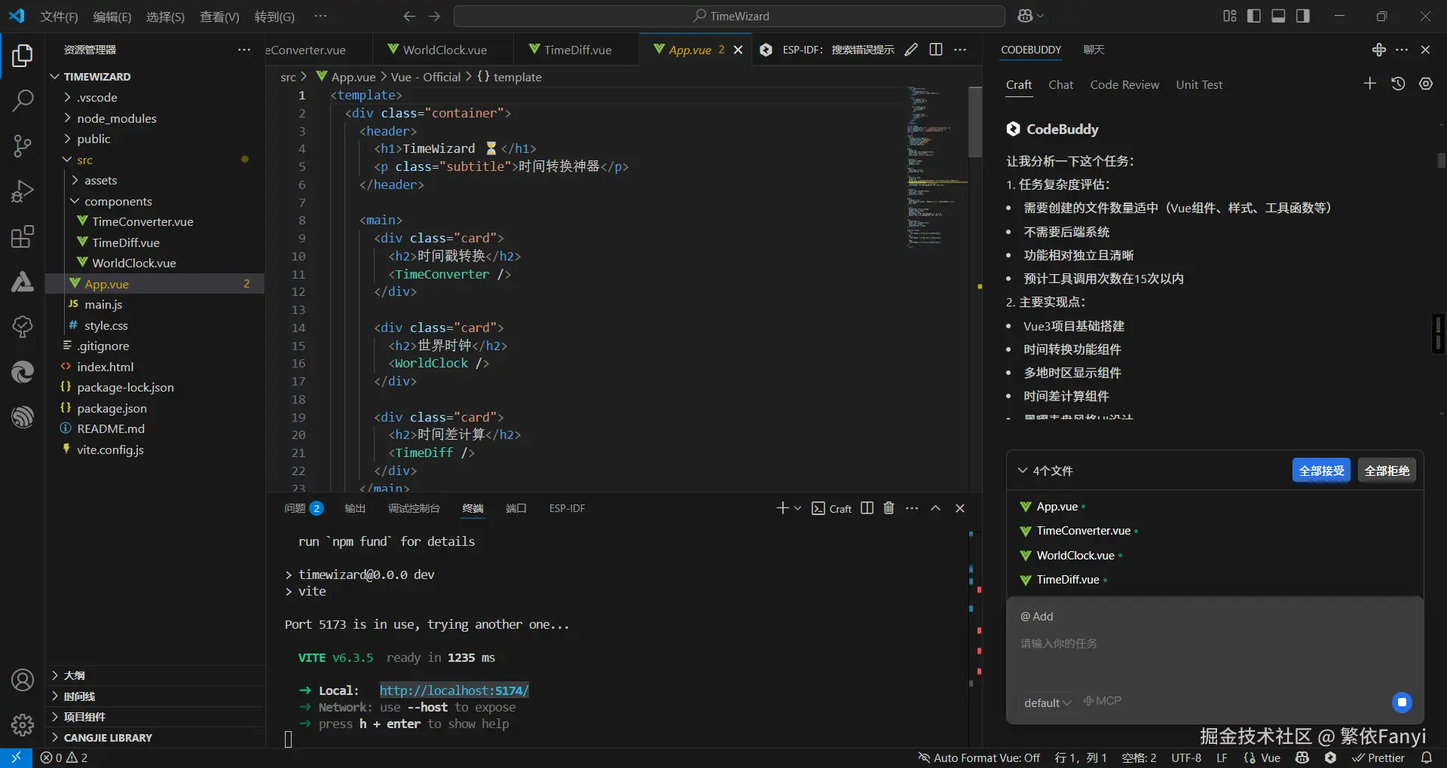Click the Prettier status bar button

(1378, 757)
